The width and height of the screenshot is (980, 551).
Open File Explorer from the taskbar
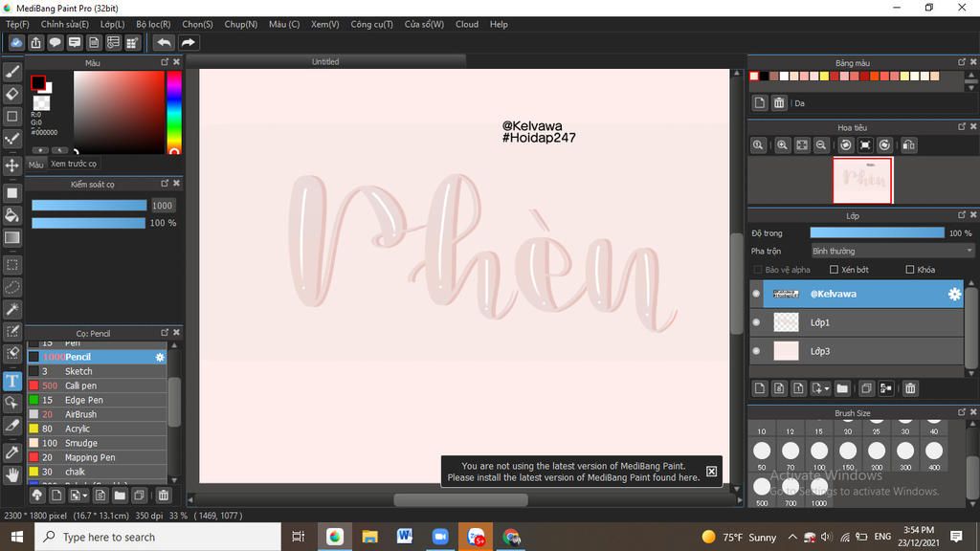click(x=370, y=537)
